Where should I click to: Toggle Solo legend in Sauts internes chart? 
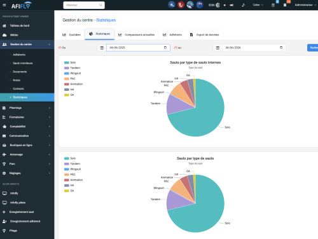click(x=70, y=62)
